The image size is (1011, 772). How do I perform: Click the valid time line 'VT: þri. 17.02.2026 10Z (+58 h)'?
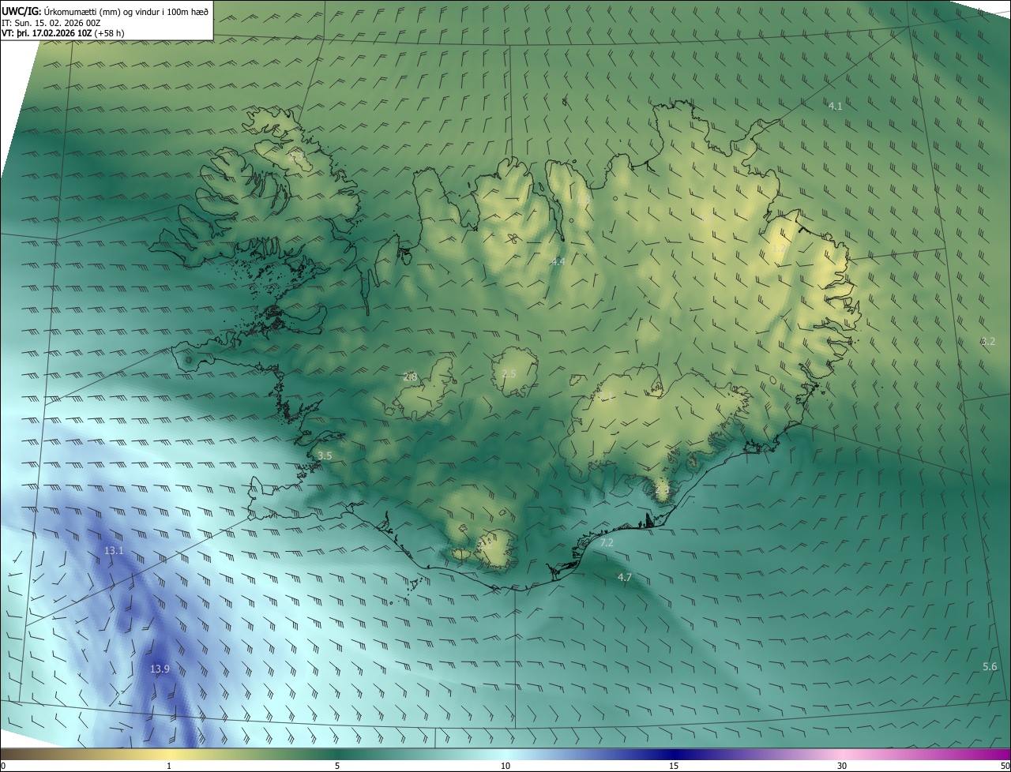click(x=63, y=33)
